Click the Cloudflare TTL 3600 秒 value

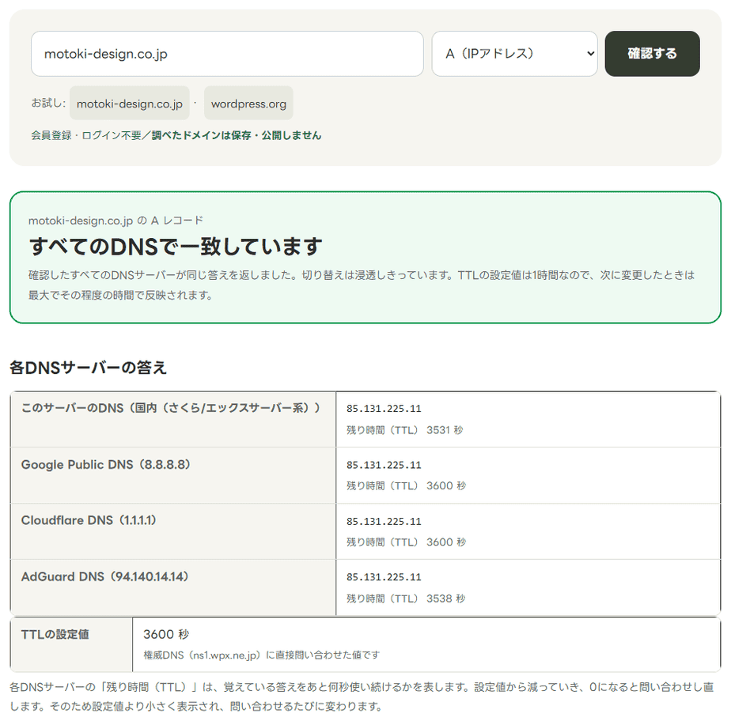pos(446,542)
